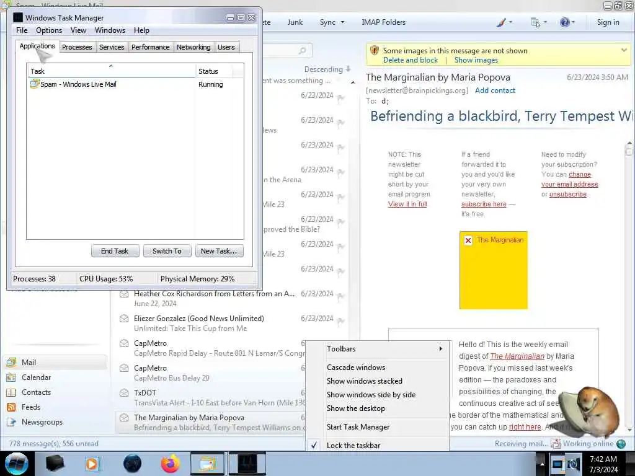The width and height of the screenshot is (635, 476).
Task: Open the media player taskbar icon
Action: point(93,464)
